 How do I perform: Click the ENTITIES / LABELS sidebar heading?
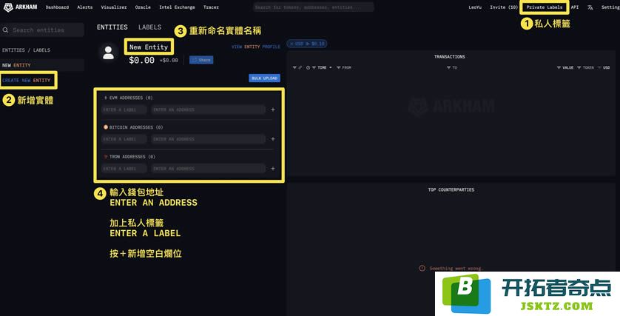(x=26, y=50)
